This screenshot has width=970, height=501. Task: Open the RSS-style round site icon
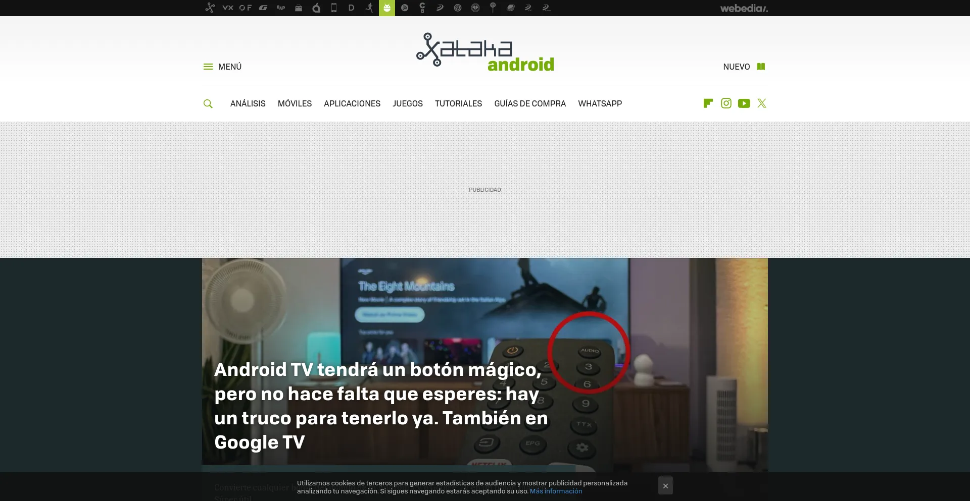(x=405, y=8)
